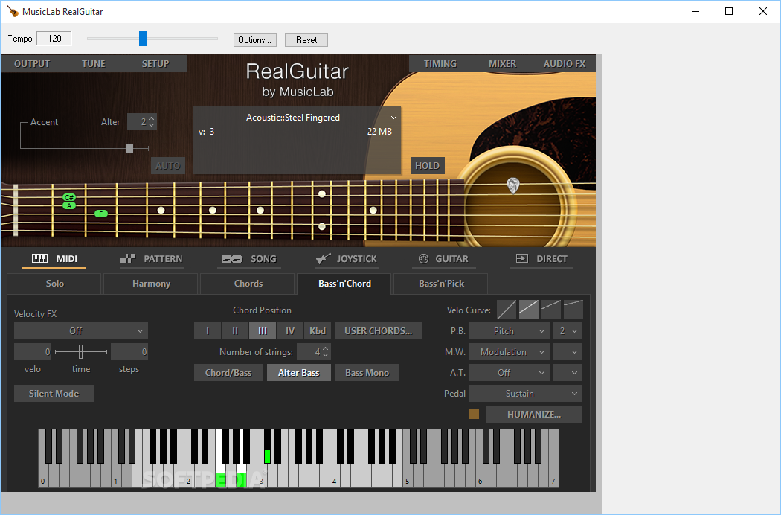This screenshot has width=781, height=515.
Task: Open the TUNE panel
Action: click(x=94, y=64)
